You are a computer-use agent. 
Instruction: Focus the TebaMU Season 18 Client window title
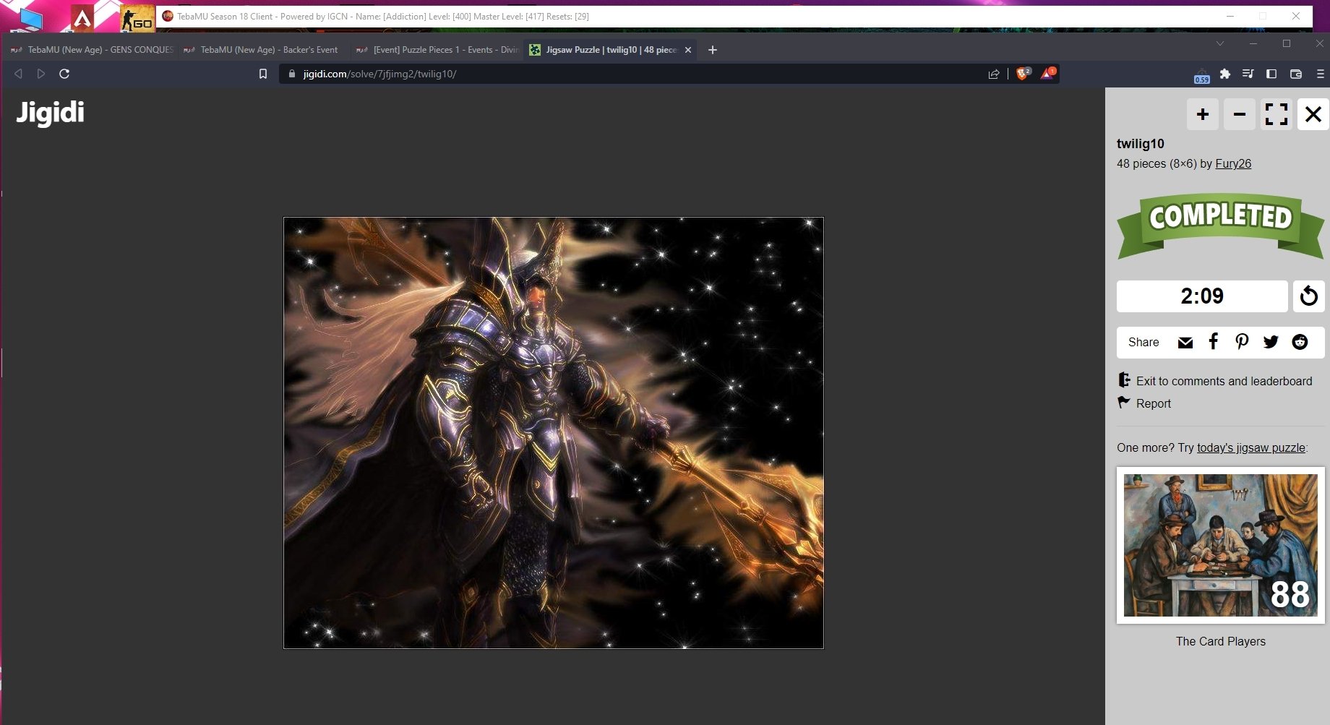click(383, 16)
